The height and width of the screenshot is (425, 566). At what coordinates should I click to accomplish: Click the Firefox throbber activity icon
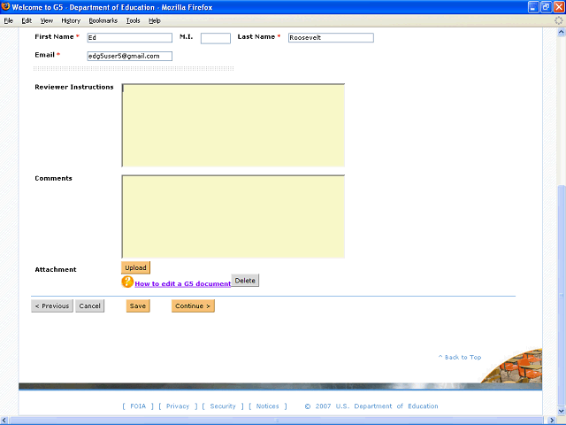tap(558, 20)
